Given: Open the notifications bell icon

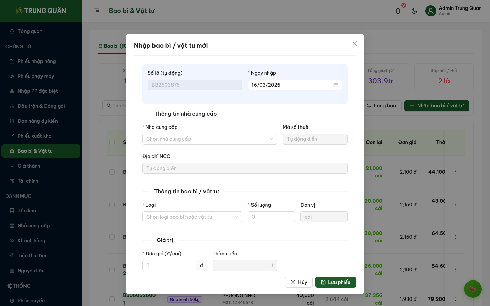Looking at the screenshot, I should (x=398, y=11).
